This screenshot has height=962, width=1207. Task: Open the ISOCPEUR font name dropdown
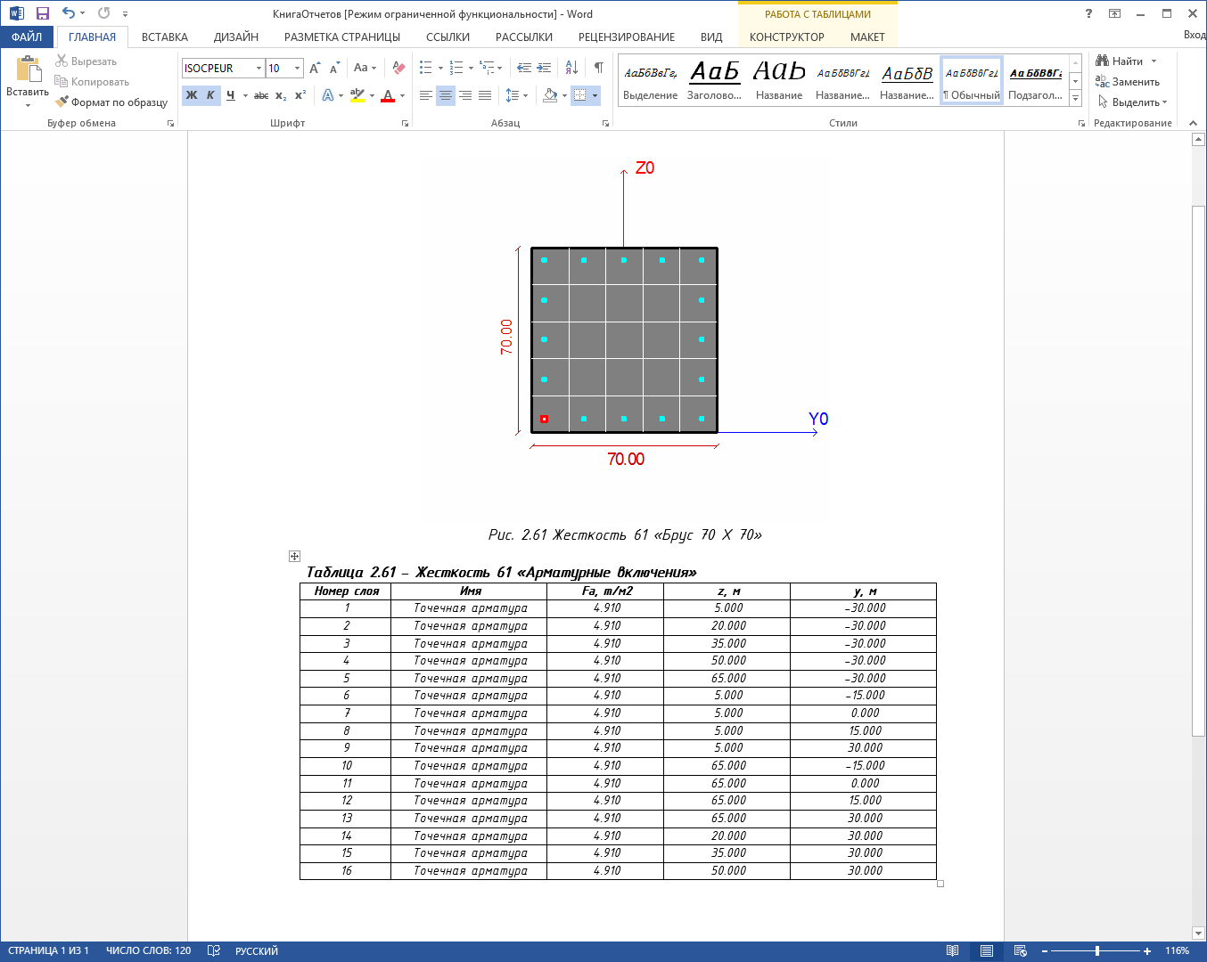(259, 69)
